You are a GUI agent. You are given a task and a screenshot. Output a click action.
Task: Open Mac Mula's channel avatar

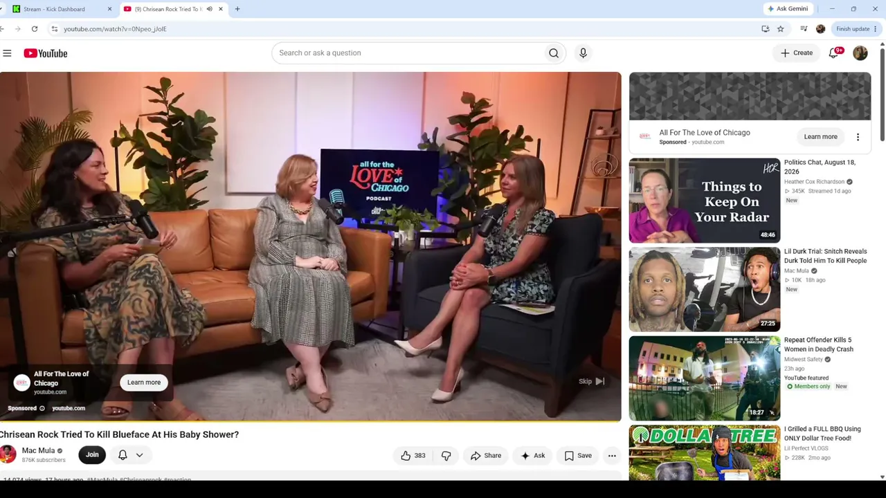8,454
